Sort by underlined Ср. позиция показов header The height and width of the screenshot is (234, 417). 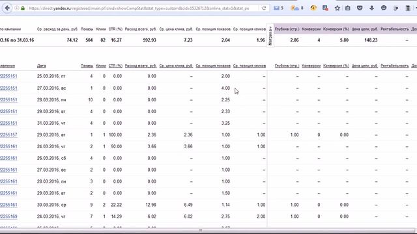pos(213,66)
